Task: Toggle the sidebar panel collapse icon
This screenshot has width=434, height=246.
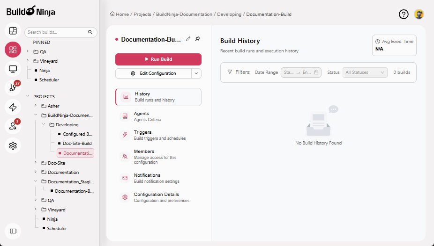Action: (13, 231)
